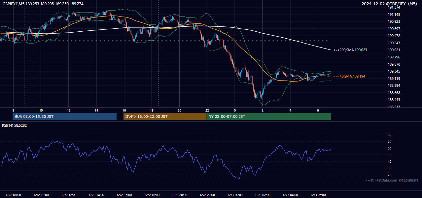
Task: Click the '12/3 02:00' bottom time label
Action: (263, 195)
